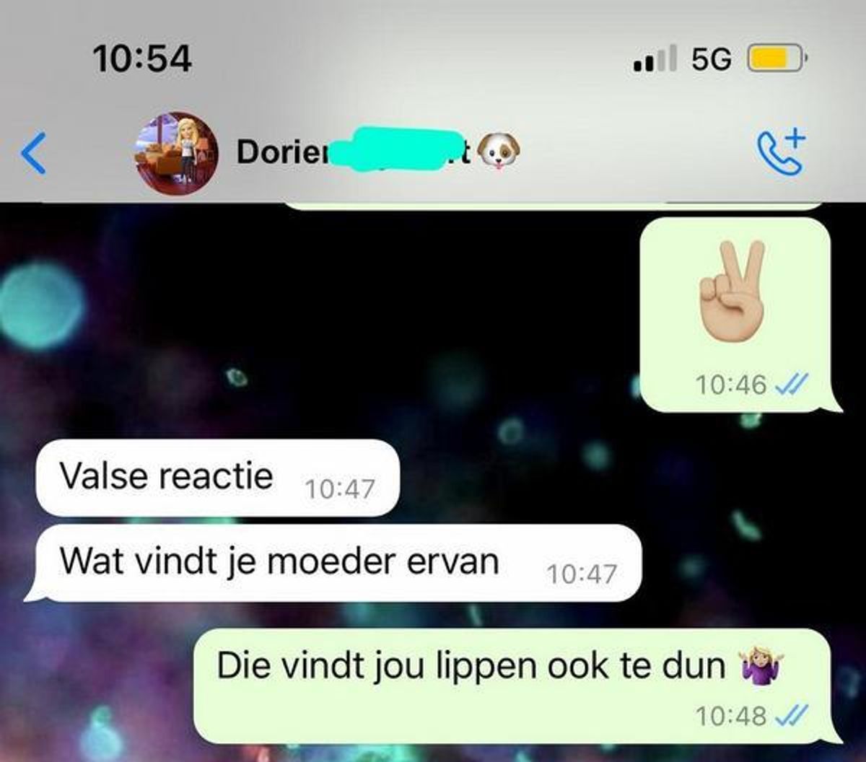
Task: Start a call with the phone icon
Action: click(782, 152)
